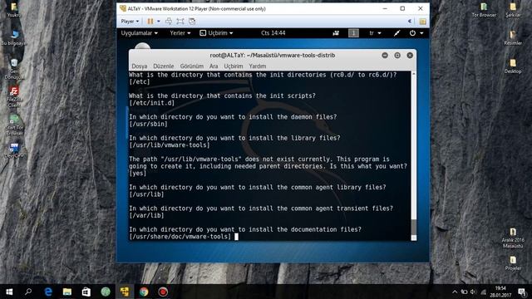Open the Windows Start menu
This screenshot has height=299, width=532.
click(9, 292)
